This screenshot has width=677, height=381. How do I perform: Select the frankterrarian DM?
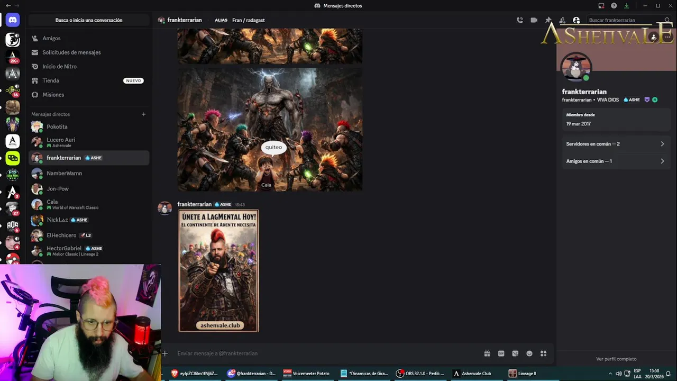(x=89, y=158)
